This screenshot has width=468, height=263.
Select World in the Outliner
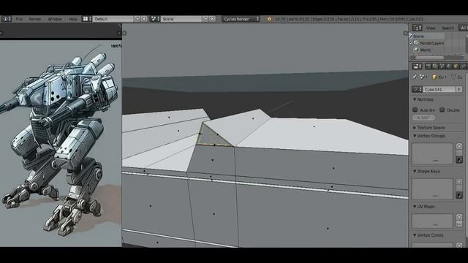[x=425, y=50]
